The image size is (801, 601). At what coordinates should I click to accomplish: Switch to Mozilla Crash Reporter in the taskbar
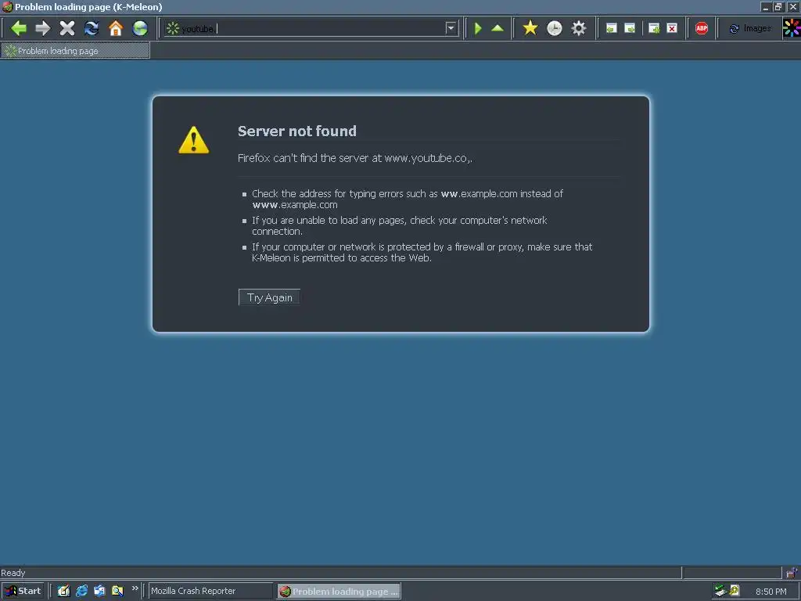point(211,591)
